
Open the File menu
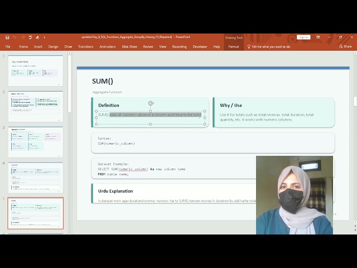(x=8, y=47)
